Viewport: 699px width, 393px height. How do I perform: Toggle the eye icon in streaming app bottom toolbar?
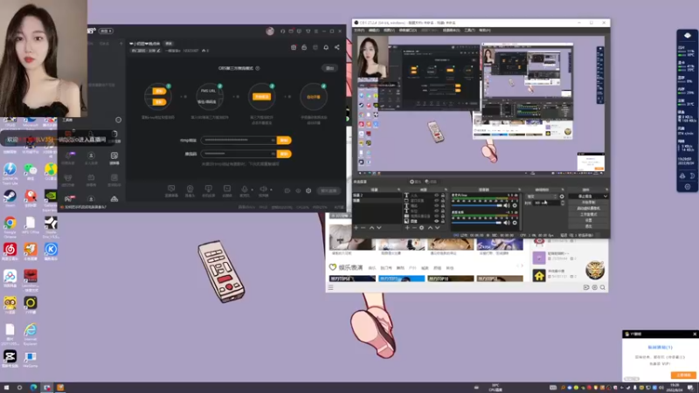click(x=298, y=190)
